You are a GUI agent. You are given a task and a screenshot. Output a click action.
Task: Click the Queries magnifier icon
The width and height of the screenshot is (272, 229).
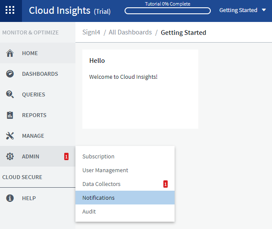click(10, 94)
